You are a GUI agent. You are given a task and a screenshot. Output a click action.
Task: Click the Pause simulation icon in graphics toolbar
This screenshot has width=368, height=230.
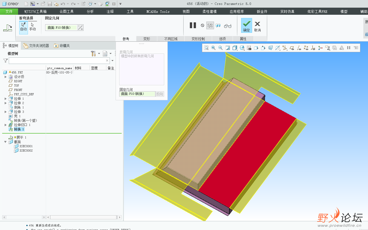(x=349, y=48)
